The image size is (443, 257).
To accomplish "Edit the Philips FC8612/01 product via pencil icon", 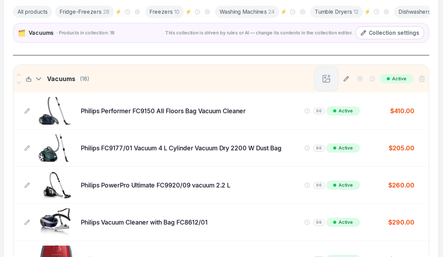I will point(27,222).
